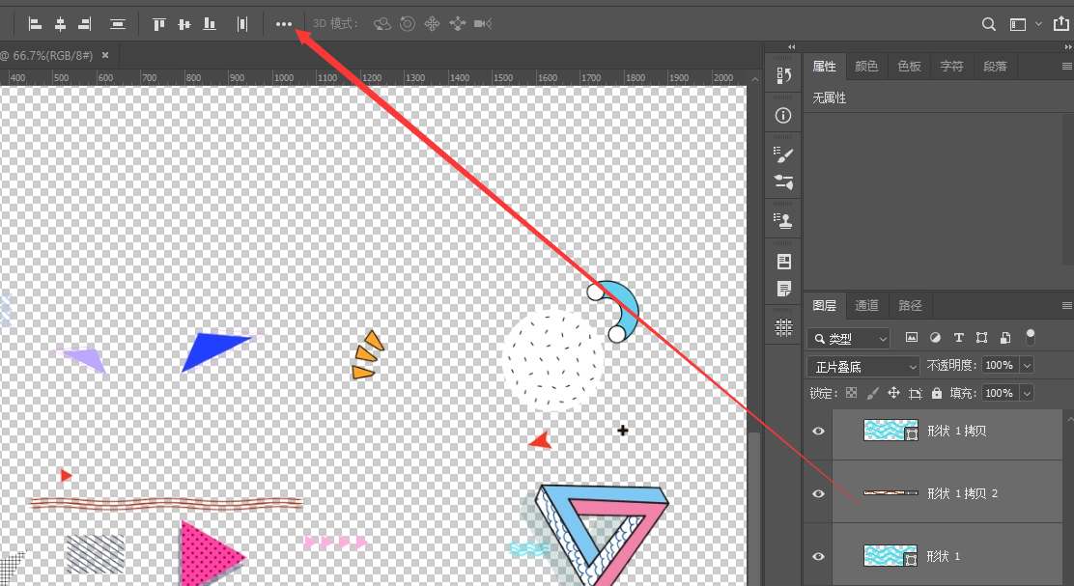Distribute layers horizontally icon

tap(241, 24)
